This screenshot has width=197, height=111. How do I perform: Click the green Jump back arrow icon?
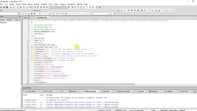coord(122,10)
